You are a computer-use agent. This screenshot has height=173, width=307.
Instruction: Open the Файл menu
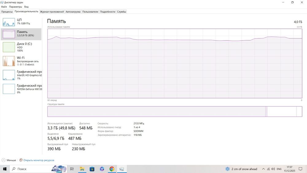[4, 7]
